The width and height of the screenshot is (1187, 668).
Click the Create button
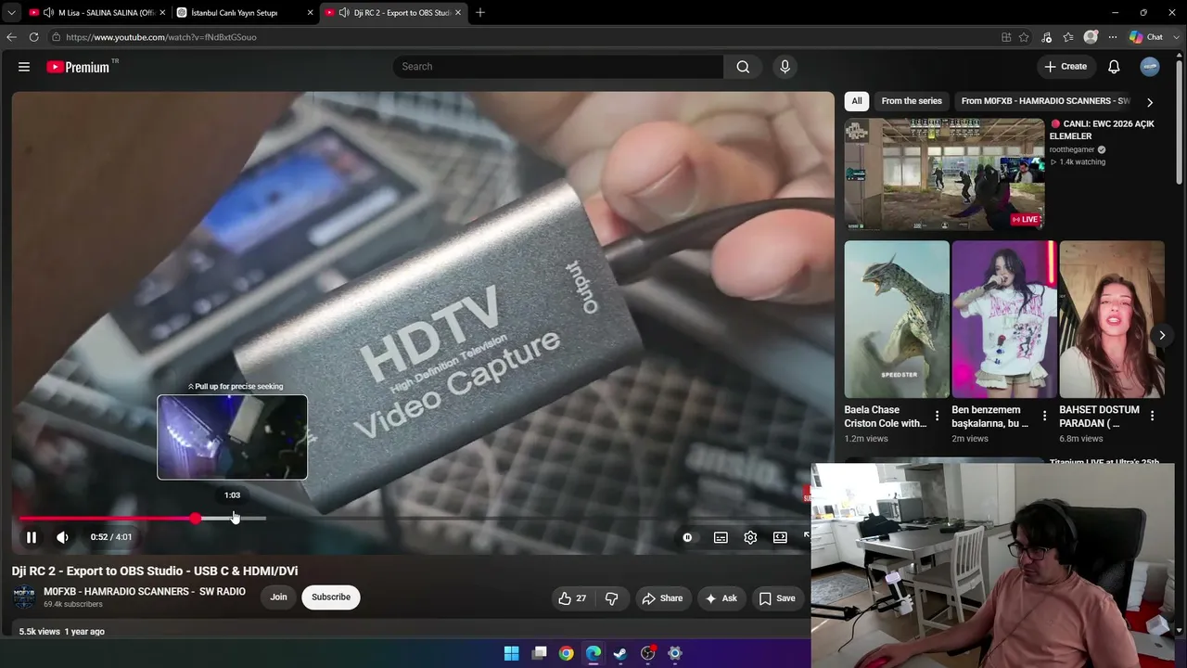click(1066, 67)
